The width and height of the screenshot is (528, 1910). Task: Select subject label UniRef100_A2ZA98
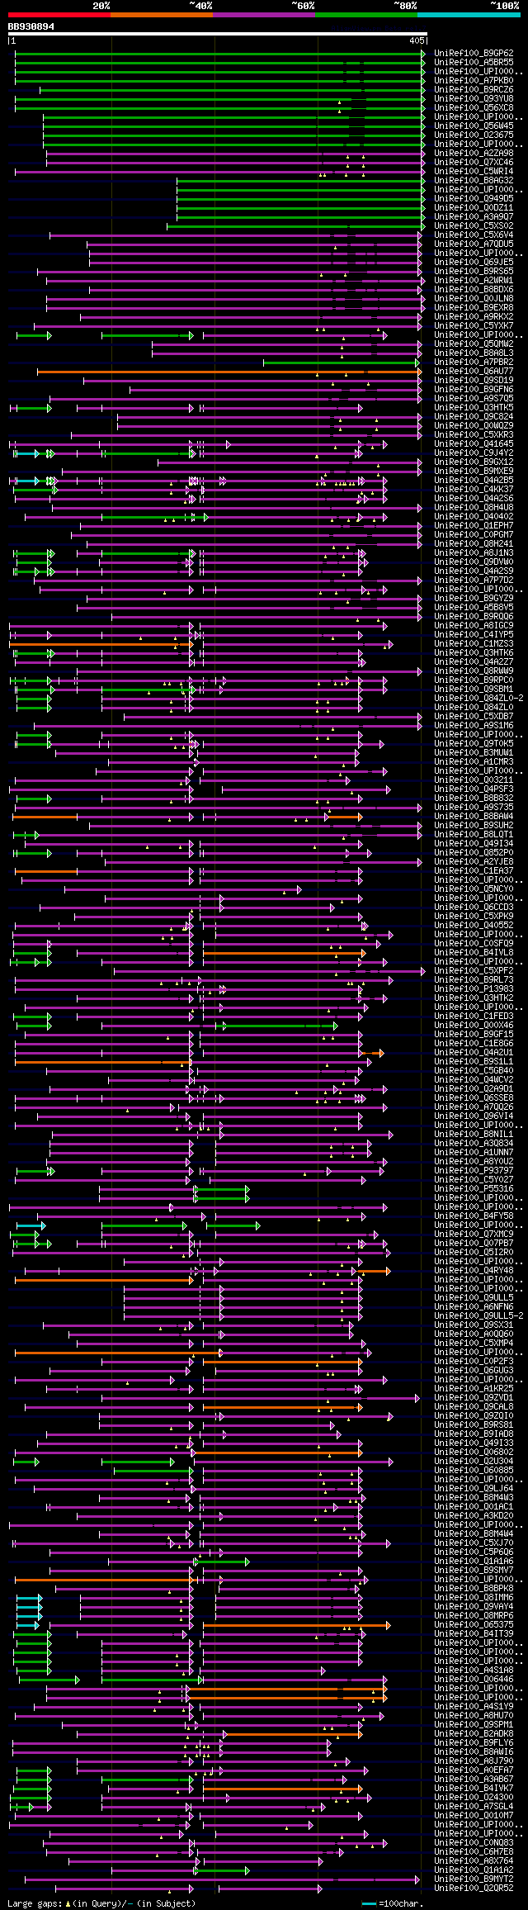pos(474,153)
